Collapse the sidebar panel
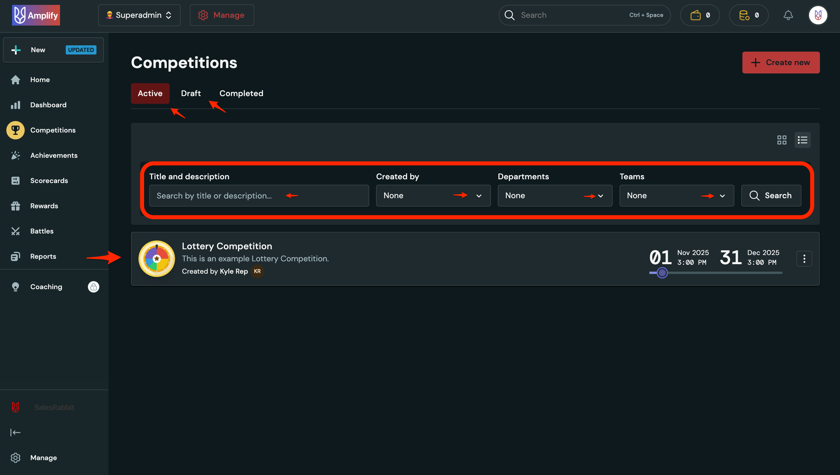840x475 pixels. pyautogui.click(x=15, y=432)
